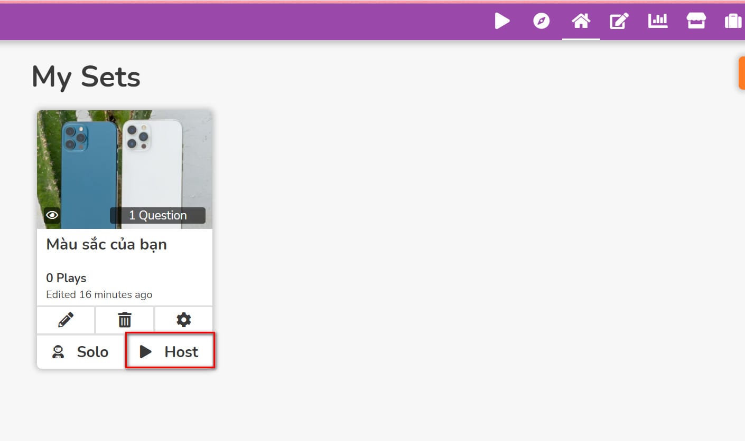
Task: Click the 1 Question badge
Action: tap(157, 215)
